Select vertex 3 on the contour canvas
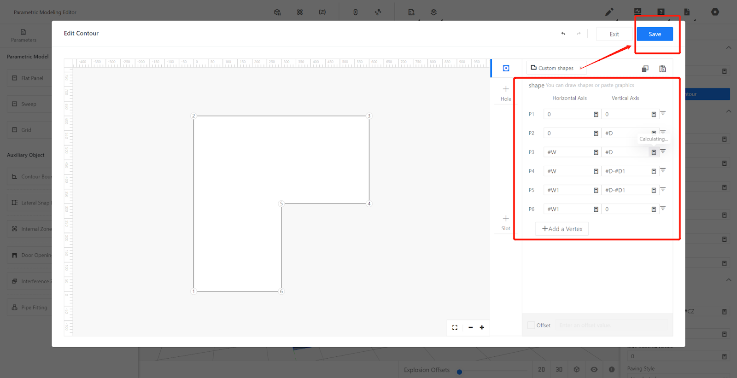Image resolution: width=737 pixels, height=378 pixels. click(x=369, y=116)
